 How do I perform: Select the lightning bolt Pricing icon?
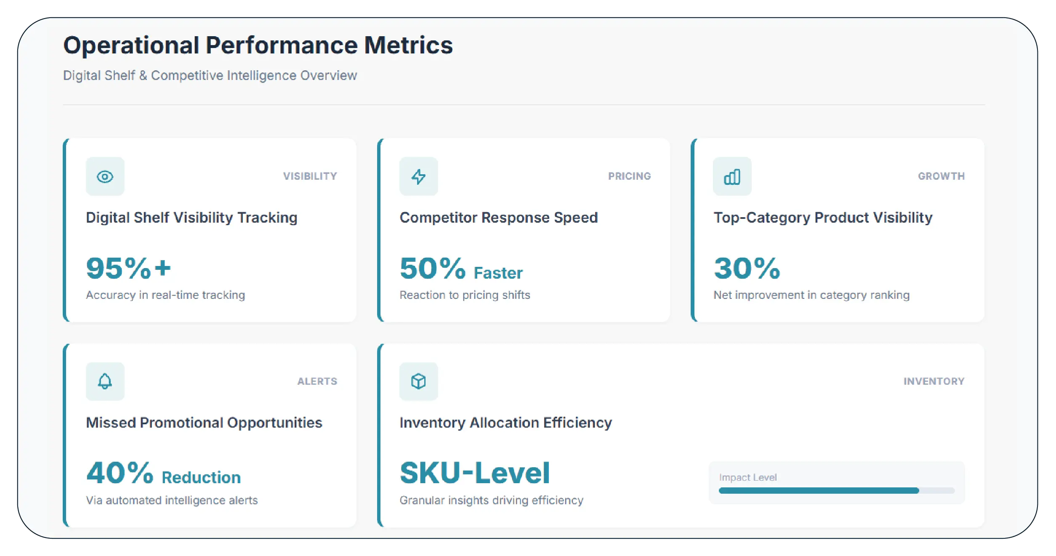[x=419, y=176]
